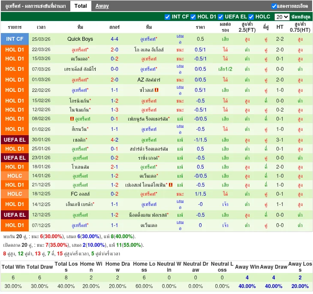Switch to the Away tab
The image size is (313, 294).
tap(102, 6)
